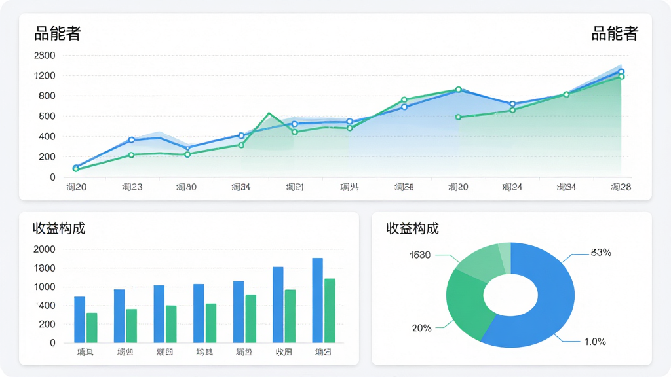The width and height of the screenshot is (671, 377).
Task: Click the '1200' line chart axis value
Action: click(x=45, y=76)
